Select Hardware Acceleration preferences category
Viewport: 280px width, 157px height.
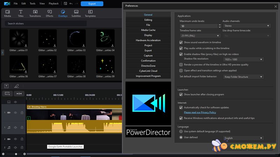[148, 40]
